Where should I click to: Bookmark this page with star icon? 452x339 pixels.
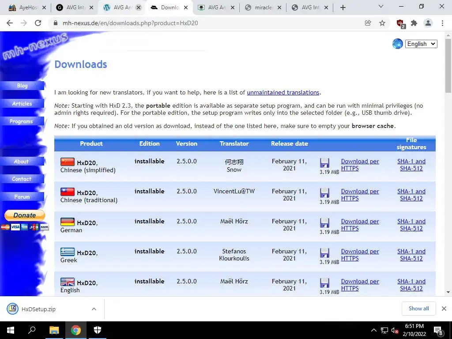(382, 23)
